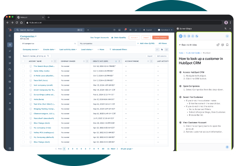Open the reporting bar chart sidebar icon
The image size is (237, 166).
click(10, 94)
